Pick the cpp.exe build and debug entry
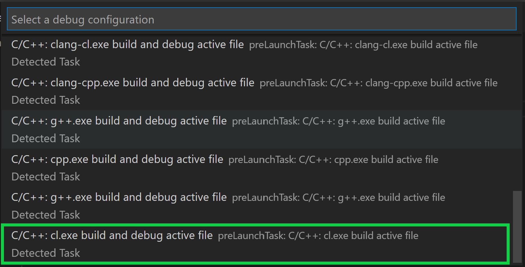 [117, 159]
